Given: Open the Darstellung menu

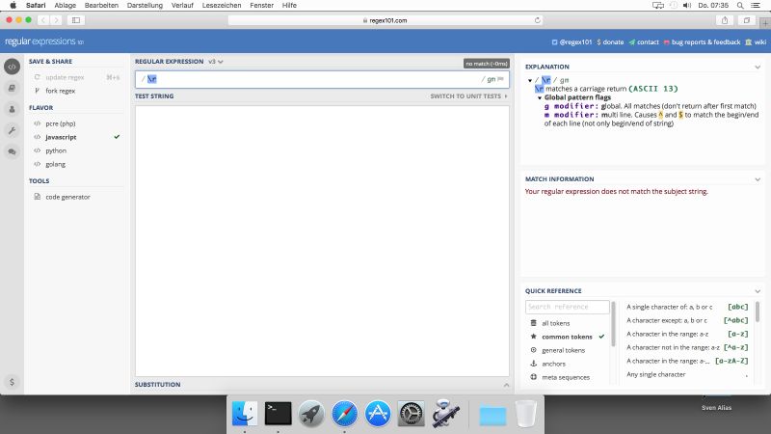Looking at the screenshot, I should coord(145,6).
